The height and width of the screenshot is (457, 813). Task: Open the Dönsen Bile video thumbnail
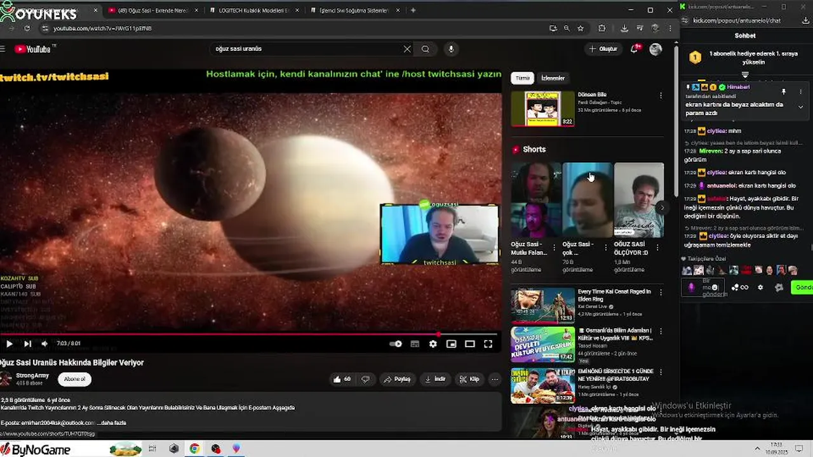click(x=542, y=109)
